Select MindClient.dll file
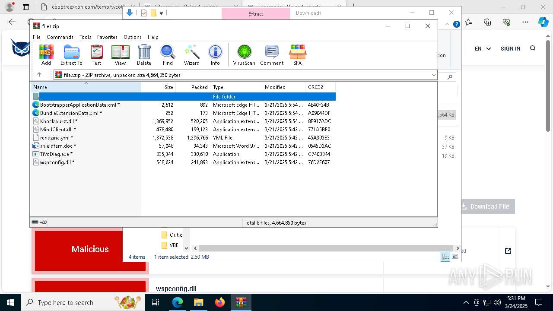Viewport: 553px width, 311px height. click(183, 129)
